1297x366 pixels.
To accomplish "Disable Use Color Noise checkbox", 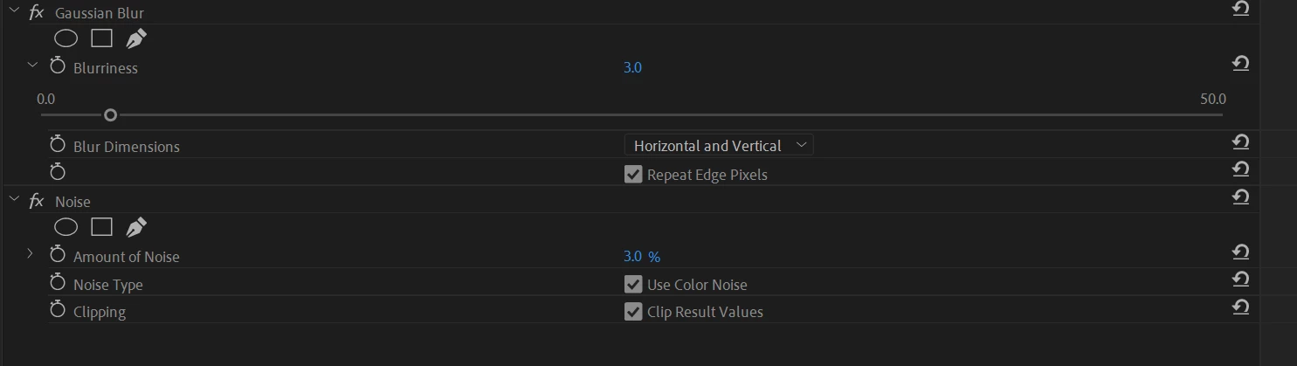I will [x=633, y=285].
